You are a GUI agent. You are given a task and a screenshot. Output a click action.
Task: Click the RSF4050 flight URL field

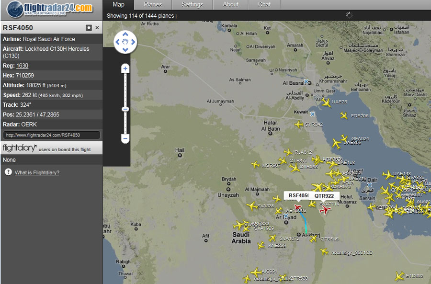coord(52,135)
